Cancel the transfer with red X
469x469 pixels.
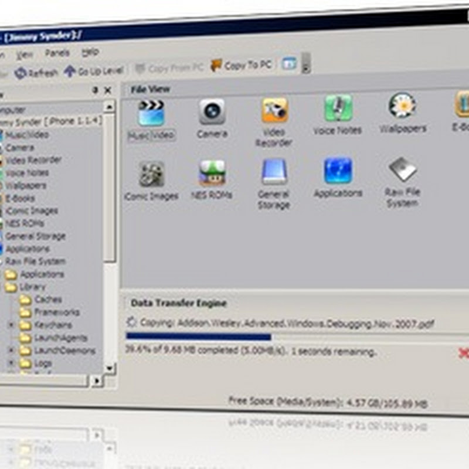[x=463, y=353]
